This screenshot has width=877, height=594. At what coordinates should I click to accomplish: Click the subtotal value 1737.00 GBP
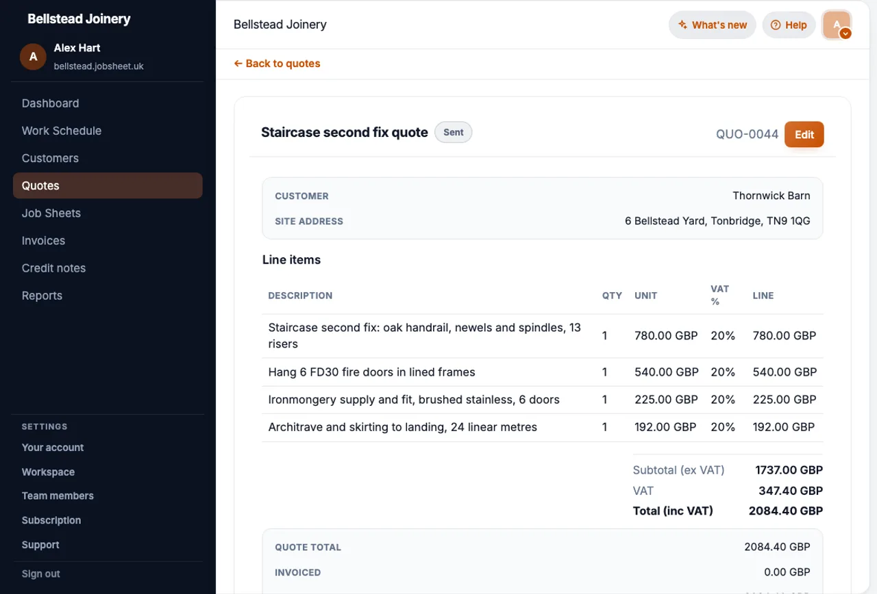point(789,470)
